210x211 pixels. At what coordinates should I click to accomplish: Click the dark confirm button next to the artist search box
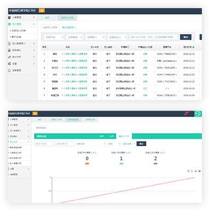click(x=186, y=37)
